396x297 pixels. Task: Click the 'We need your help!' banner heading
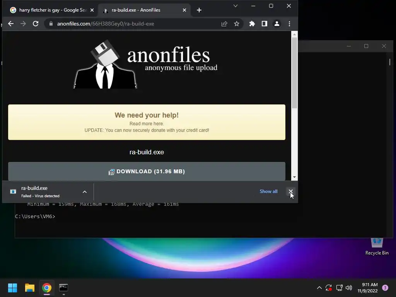147,115
